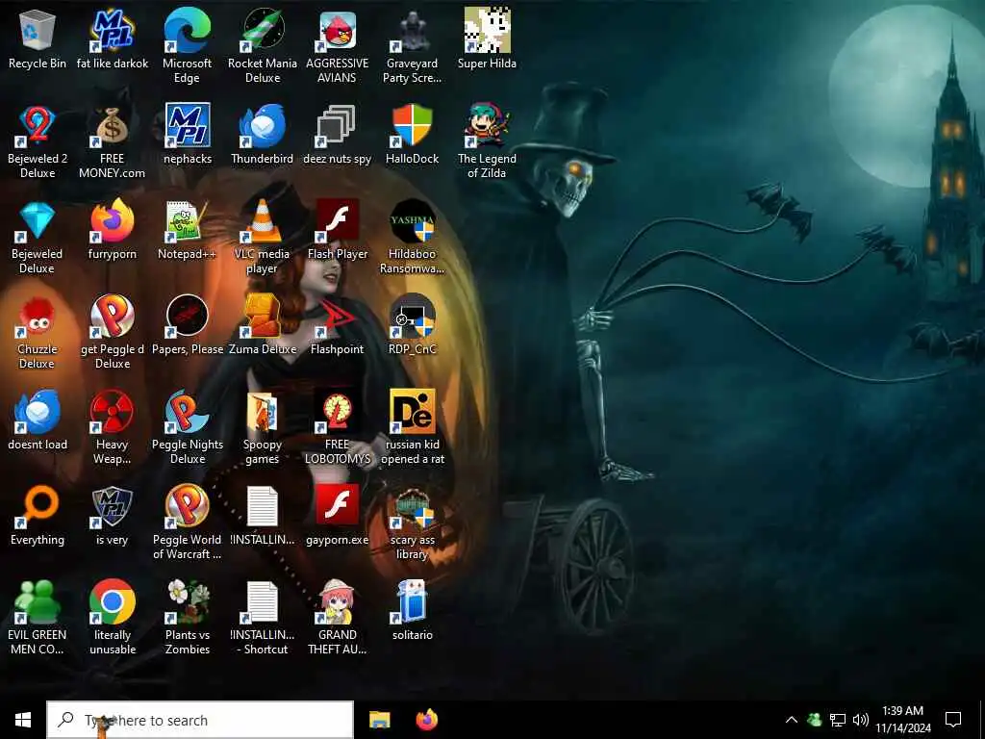Click the 'scary ass library' icon
This screenshot has width=985, height=739.
(x=412, y=507)
